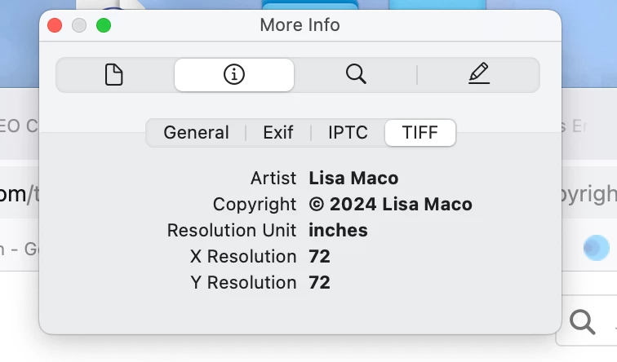This screenshot has height=362, width=617.
Task: Select the circled info icon tab
Action: [234, 75]
